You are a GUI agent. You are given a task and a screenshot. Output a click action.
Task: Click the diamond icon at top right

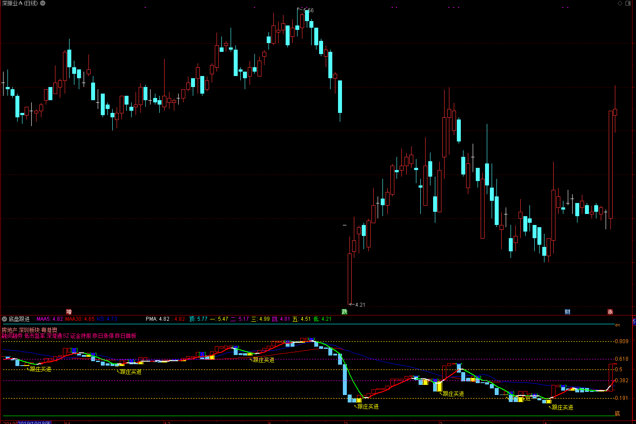pyautogui.click(x=620, y=3)
